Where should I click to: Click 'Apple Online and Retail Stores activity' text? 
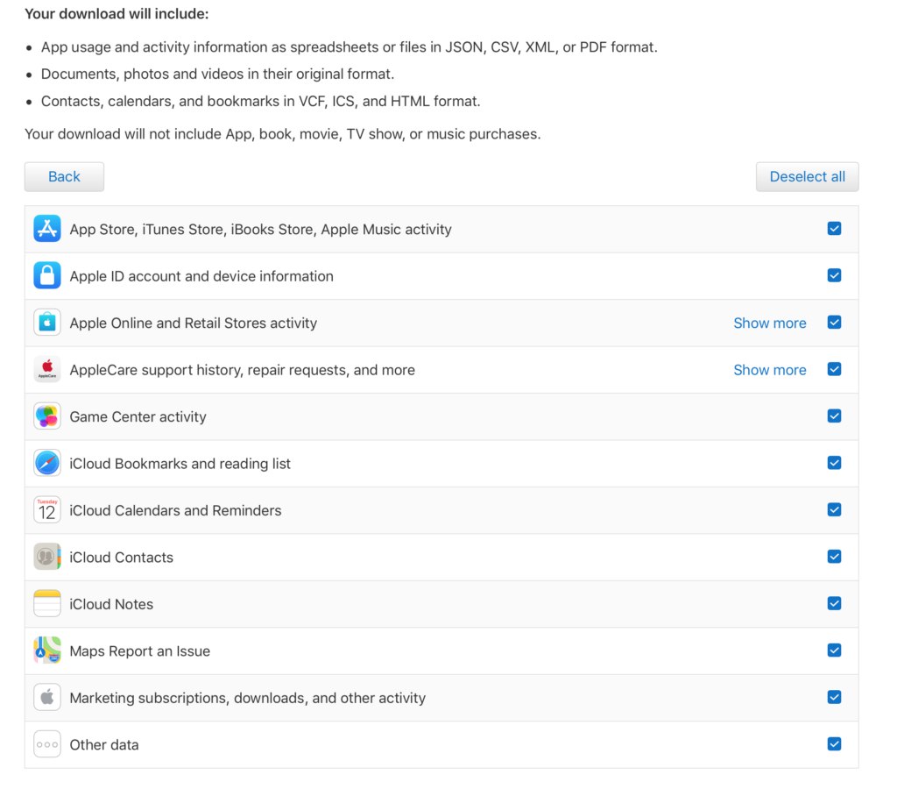(194, 323)
